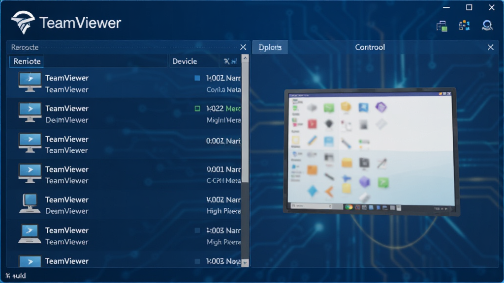Click the laptop icon in the Migh Pivera row
The width and height of the screenshot is (504, 283).
pyautogui.click(x=30, y=234)
